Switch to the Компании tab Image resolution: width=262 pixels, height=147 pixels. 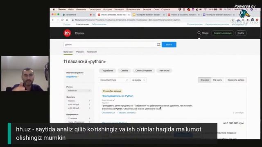tap(92, 52)
